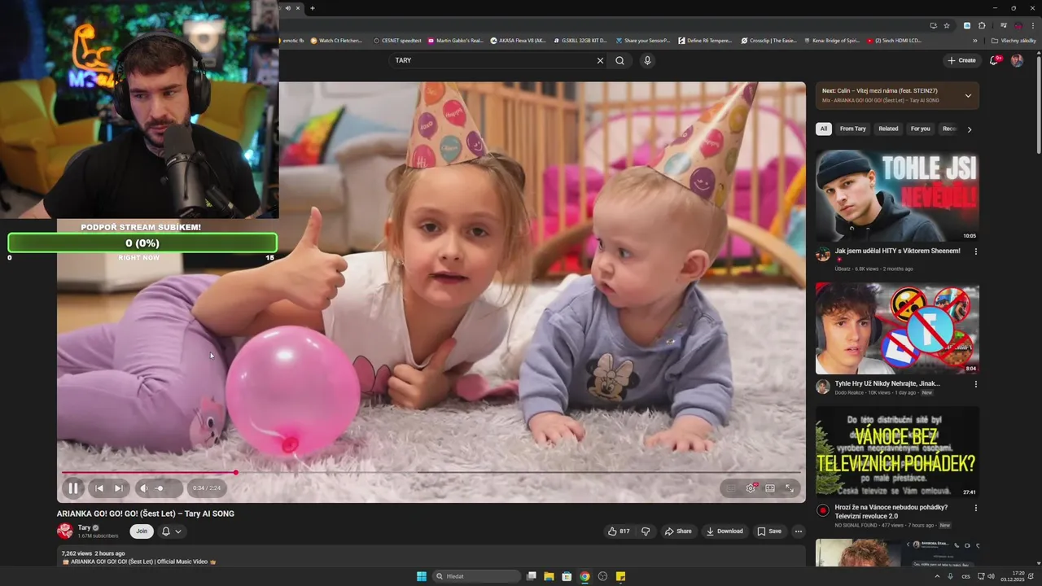Open Tyhle Hry Už Nikdy Nehrajte thumbnail

pos(897,328)
